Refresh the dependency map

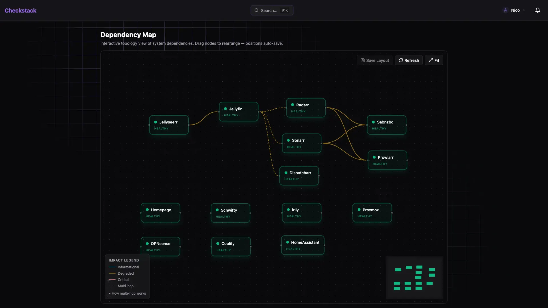(x=409, y=60)
